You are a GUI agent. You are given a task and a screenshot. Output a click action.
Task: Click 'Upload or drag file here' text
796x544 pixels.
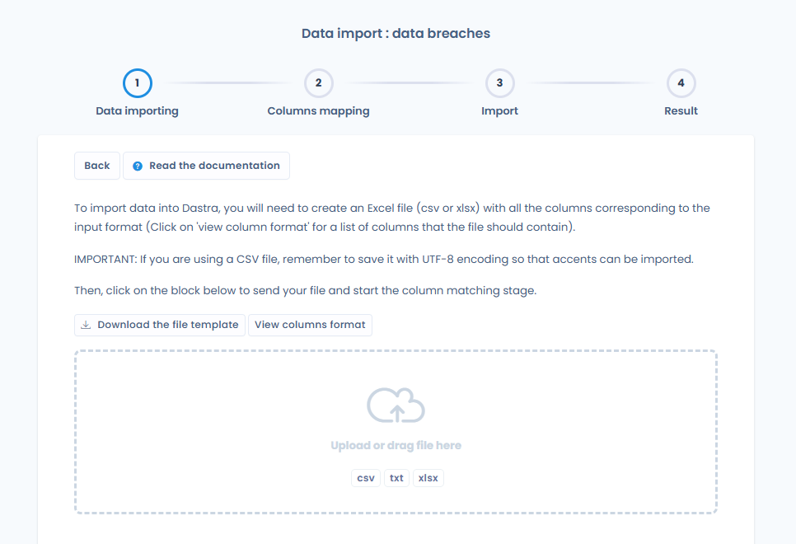coord(396,445)
